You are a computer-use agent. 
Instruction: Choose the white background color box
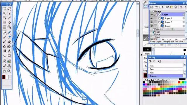pos(7,77)
